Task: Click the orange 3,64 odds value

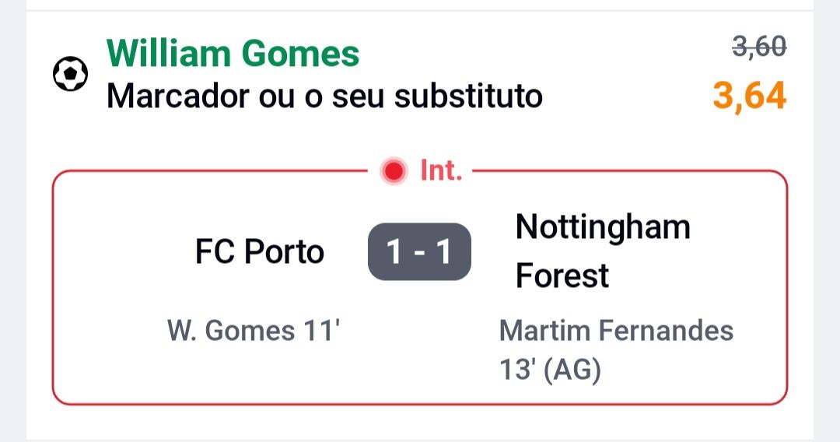Action: click(x=749, y=96)
